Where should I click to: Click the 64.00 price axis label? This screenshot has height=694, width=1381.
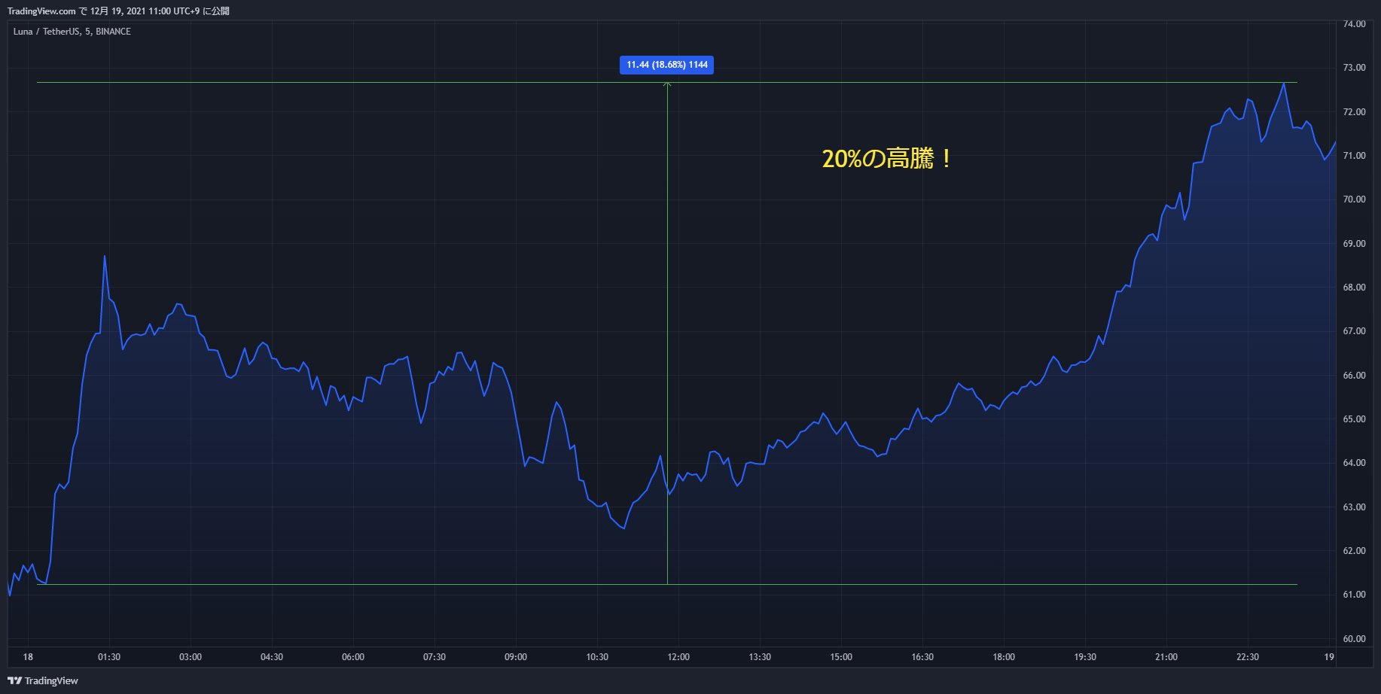tap(1354, 463)
